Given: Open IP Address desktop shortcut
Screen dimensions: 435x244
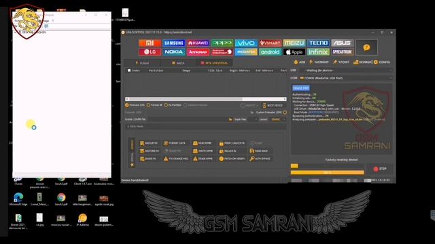Looking at the screenshot, I should click(x=83, y=220).
